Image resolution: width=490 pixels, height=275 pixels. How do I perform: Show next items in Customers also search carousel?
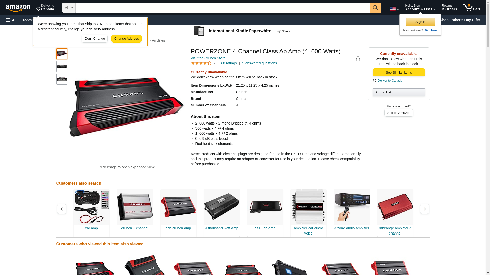(425, 209)
